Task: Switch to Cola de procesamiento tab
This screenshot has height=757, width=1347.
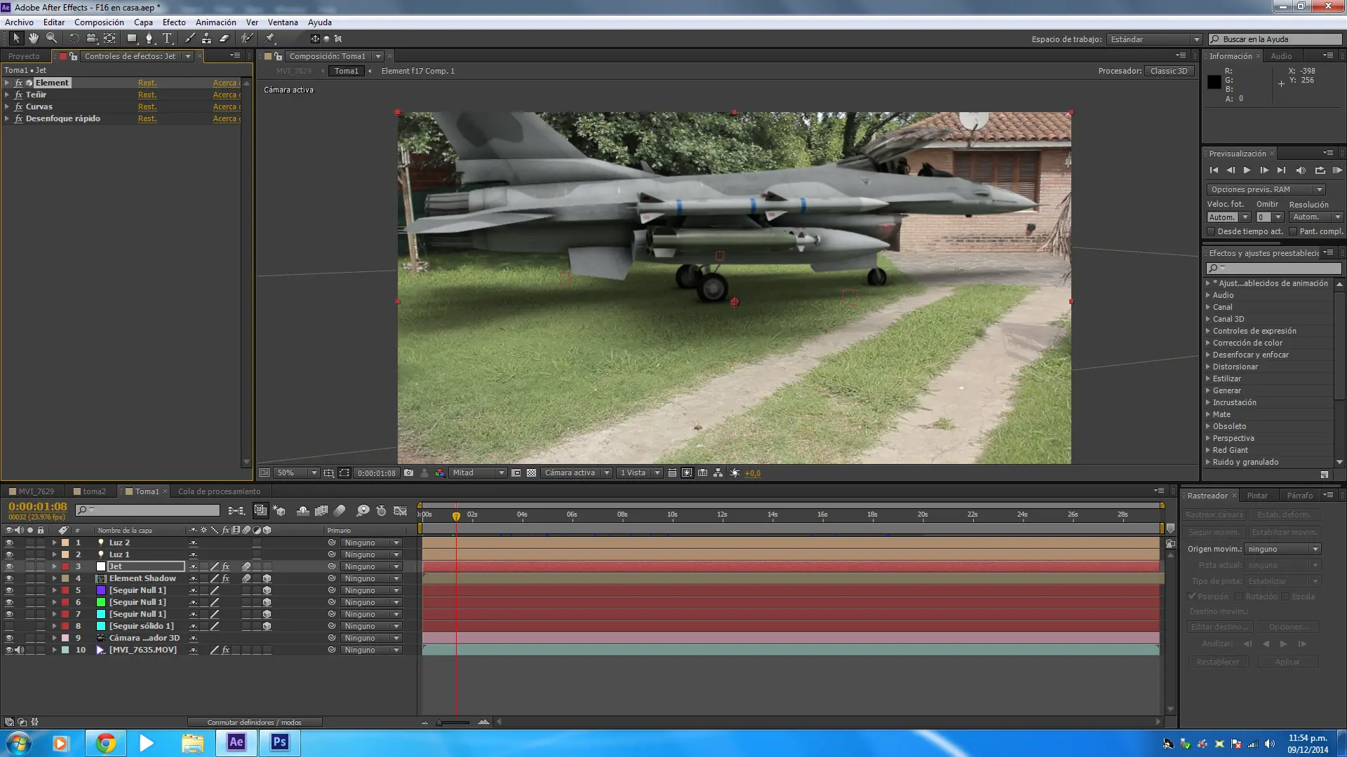Action: 219,491
